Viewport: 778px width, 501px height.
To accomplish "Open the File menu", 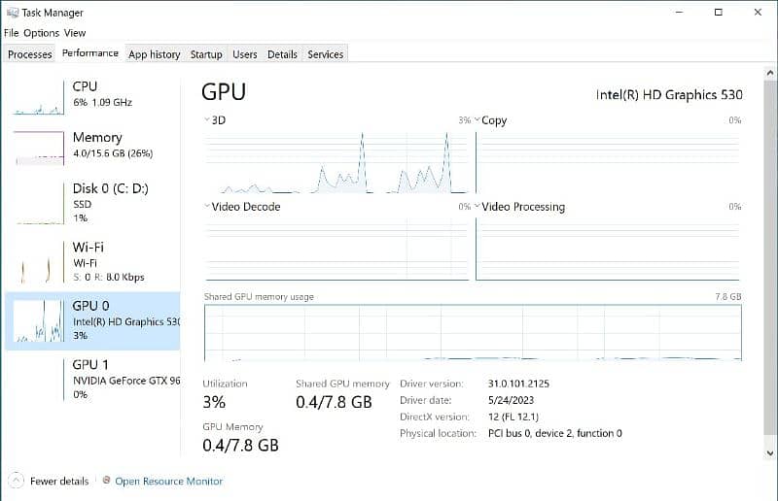I will [x=12, y=33].
